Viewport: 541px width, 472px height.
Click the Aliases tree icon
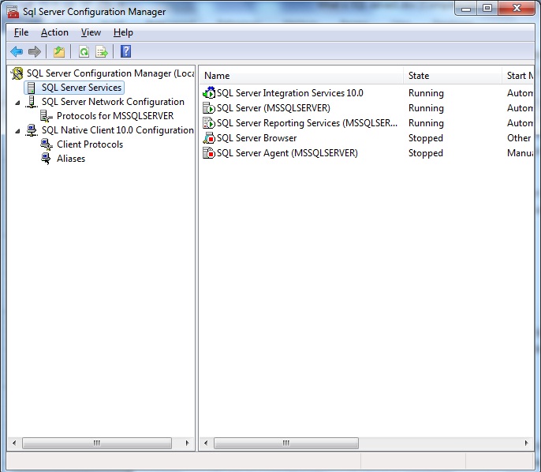tap(46, 159)
